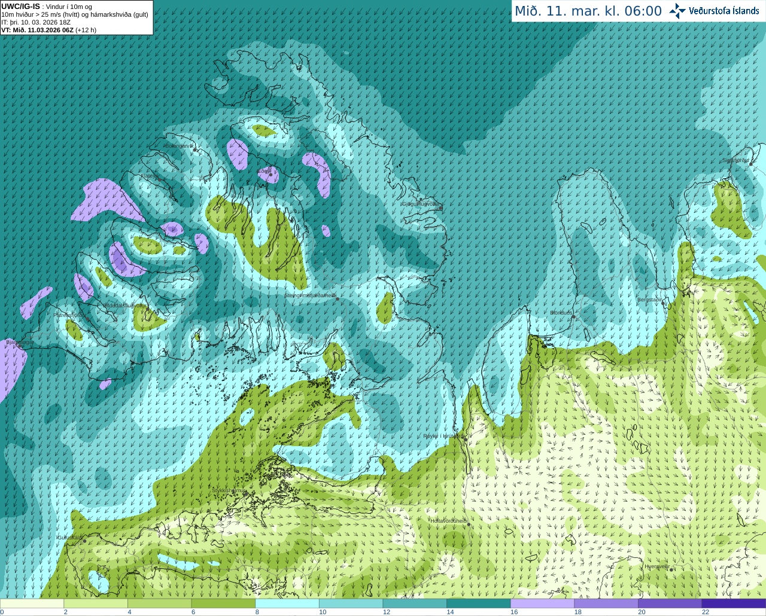
Task: Select the Gufuskálar station label
Action: [69, 537]
